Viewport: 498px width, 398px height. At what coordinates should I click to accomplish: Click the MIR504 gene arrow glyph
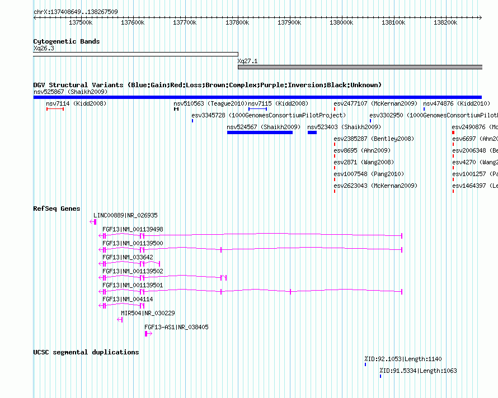tap(120, 320)
